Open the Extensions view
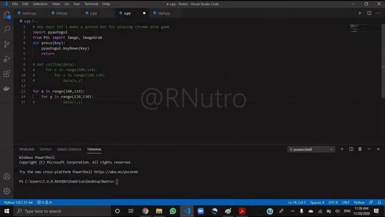The height and width of the screenshot is (217, 385). tap(7, 74)
